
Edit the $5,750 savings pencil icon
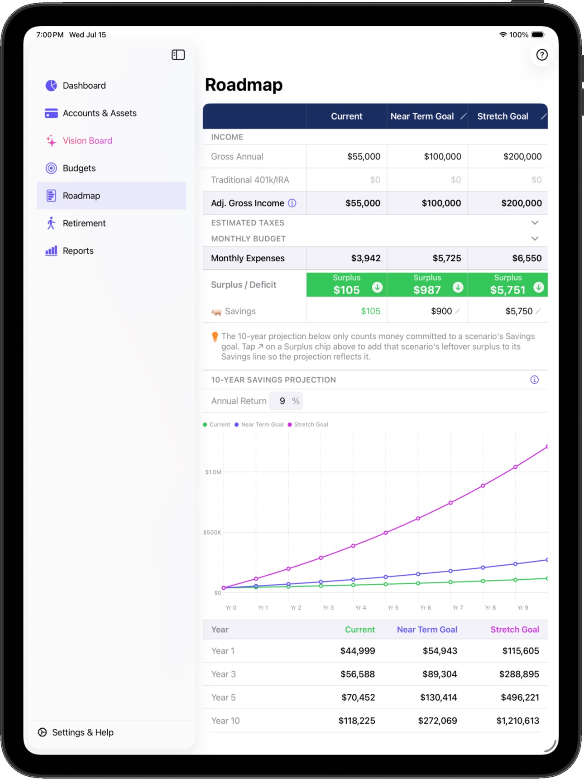538,311
